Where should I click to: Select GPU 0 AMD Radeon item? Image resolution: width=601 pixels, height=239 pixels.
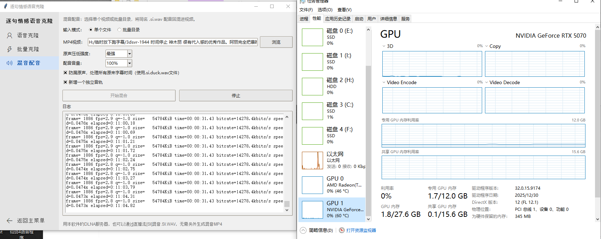[332, 185]
